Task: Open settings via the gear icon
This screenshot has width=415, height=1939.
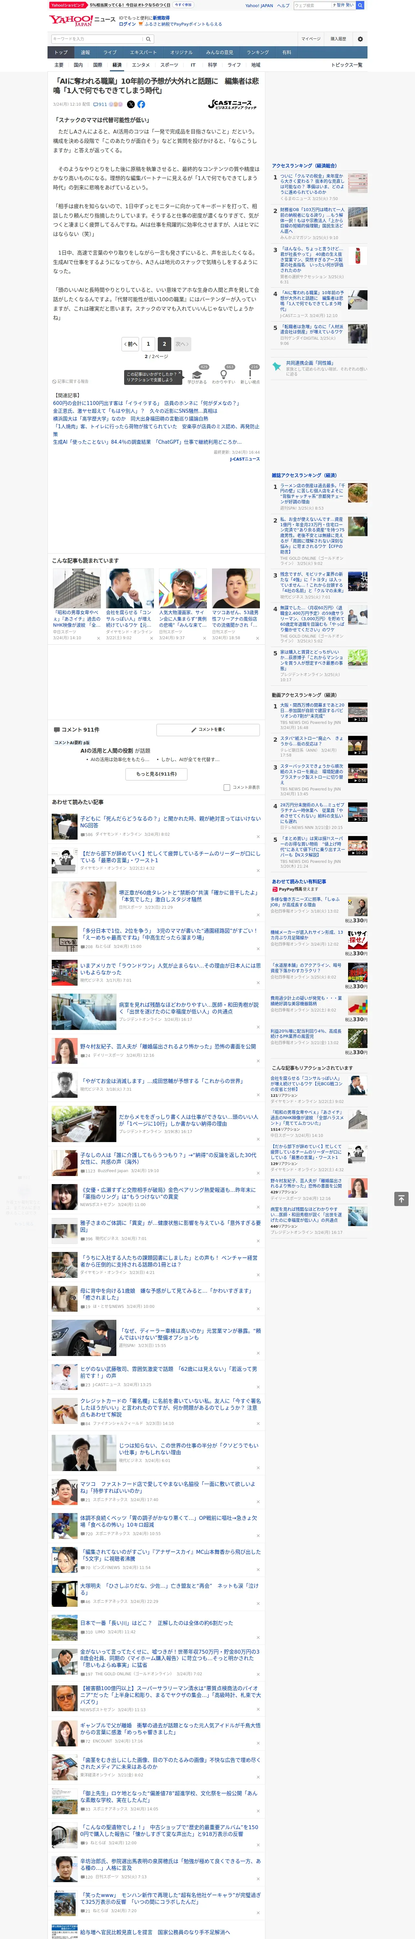Action: 360,38
